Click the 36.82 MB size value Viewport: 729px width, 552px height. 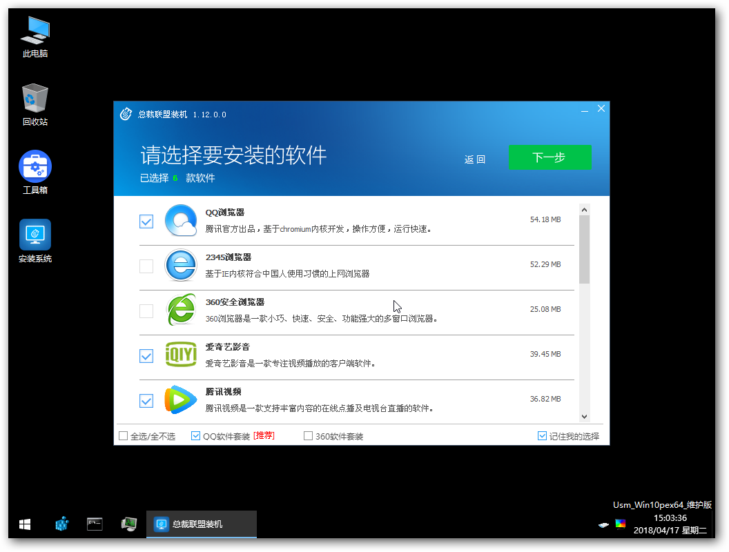coord(545,399)
